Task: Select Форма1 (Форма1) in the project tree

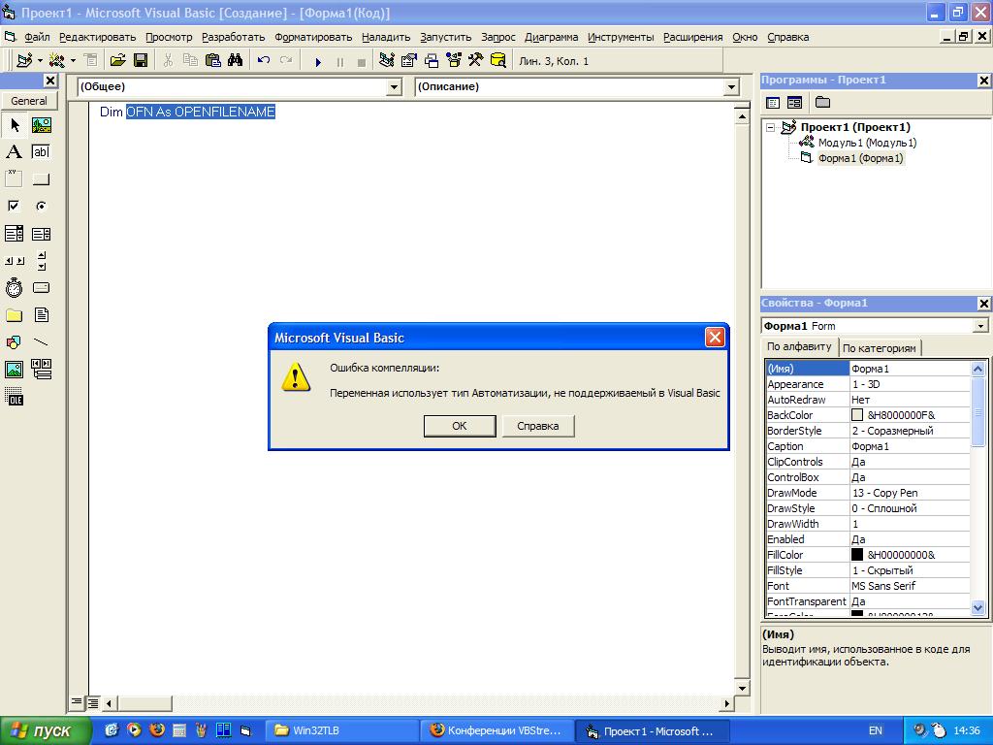Action: pyautogui.click(x=861, y=158)
